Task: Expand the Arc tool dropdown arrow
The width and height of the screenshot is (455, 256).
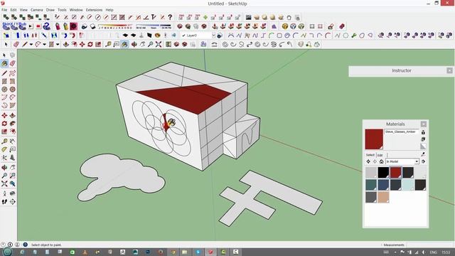Action: tap(44, 44)
